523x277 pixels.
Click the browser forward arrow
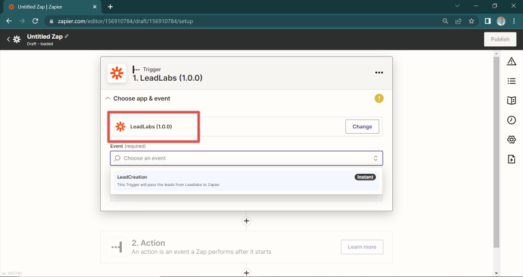(x=22, y=21)
